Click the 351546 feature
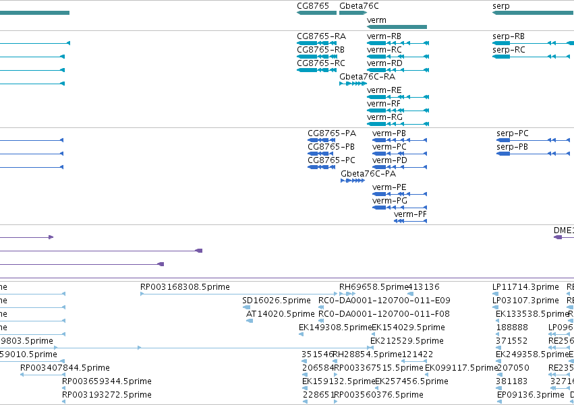Viewport: 574px width, 405px height. pyautogui.click(x=304, y=361)
